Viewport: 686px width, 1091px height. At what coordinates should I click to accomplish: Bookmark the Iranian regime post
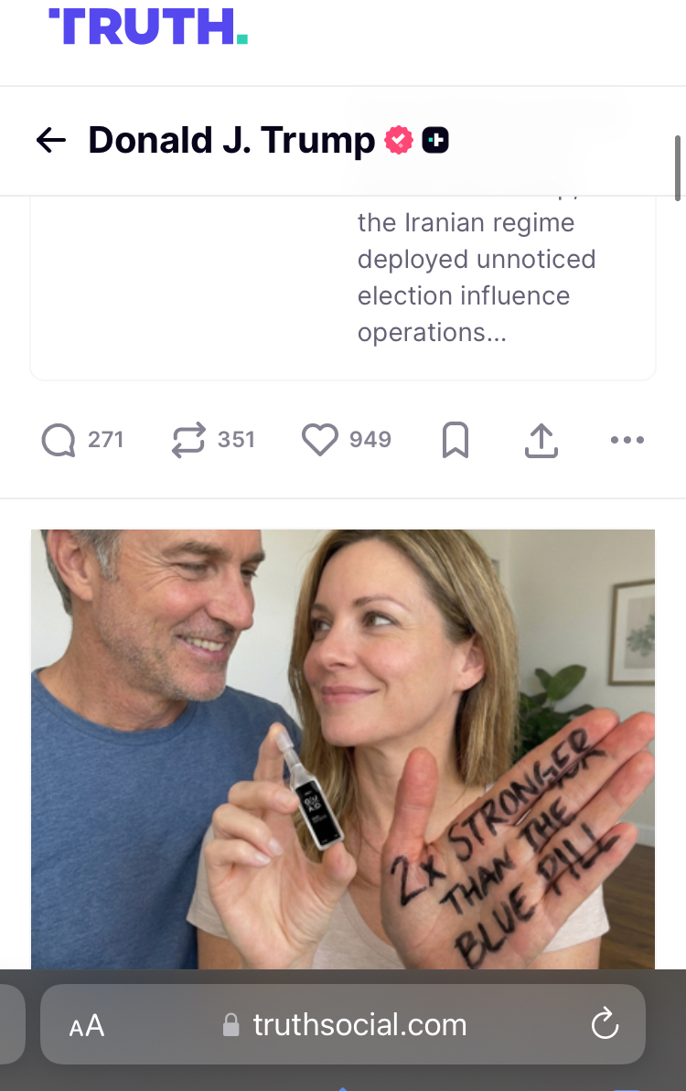[x=456, y=440]
